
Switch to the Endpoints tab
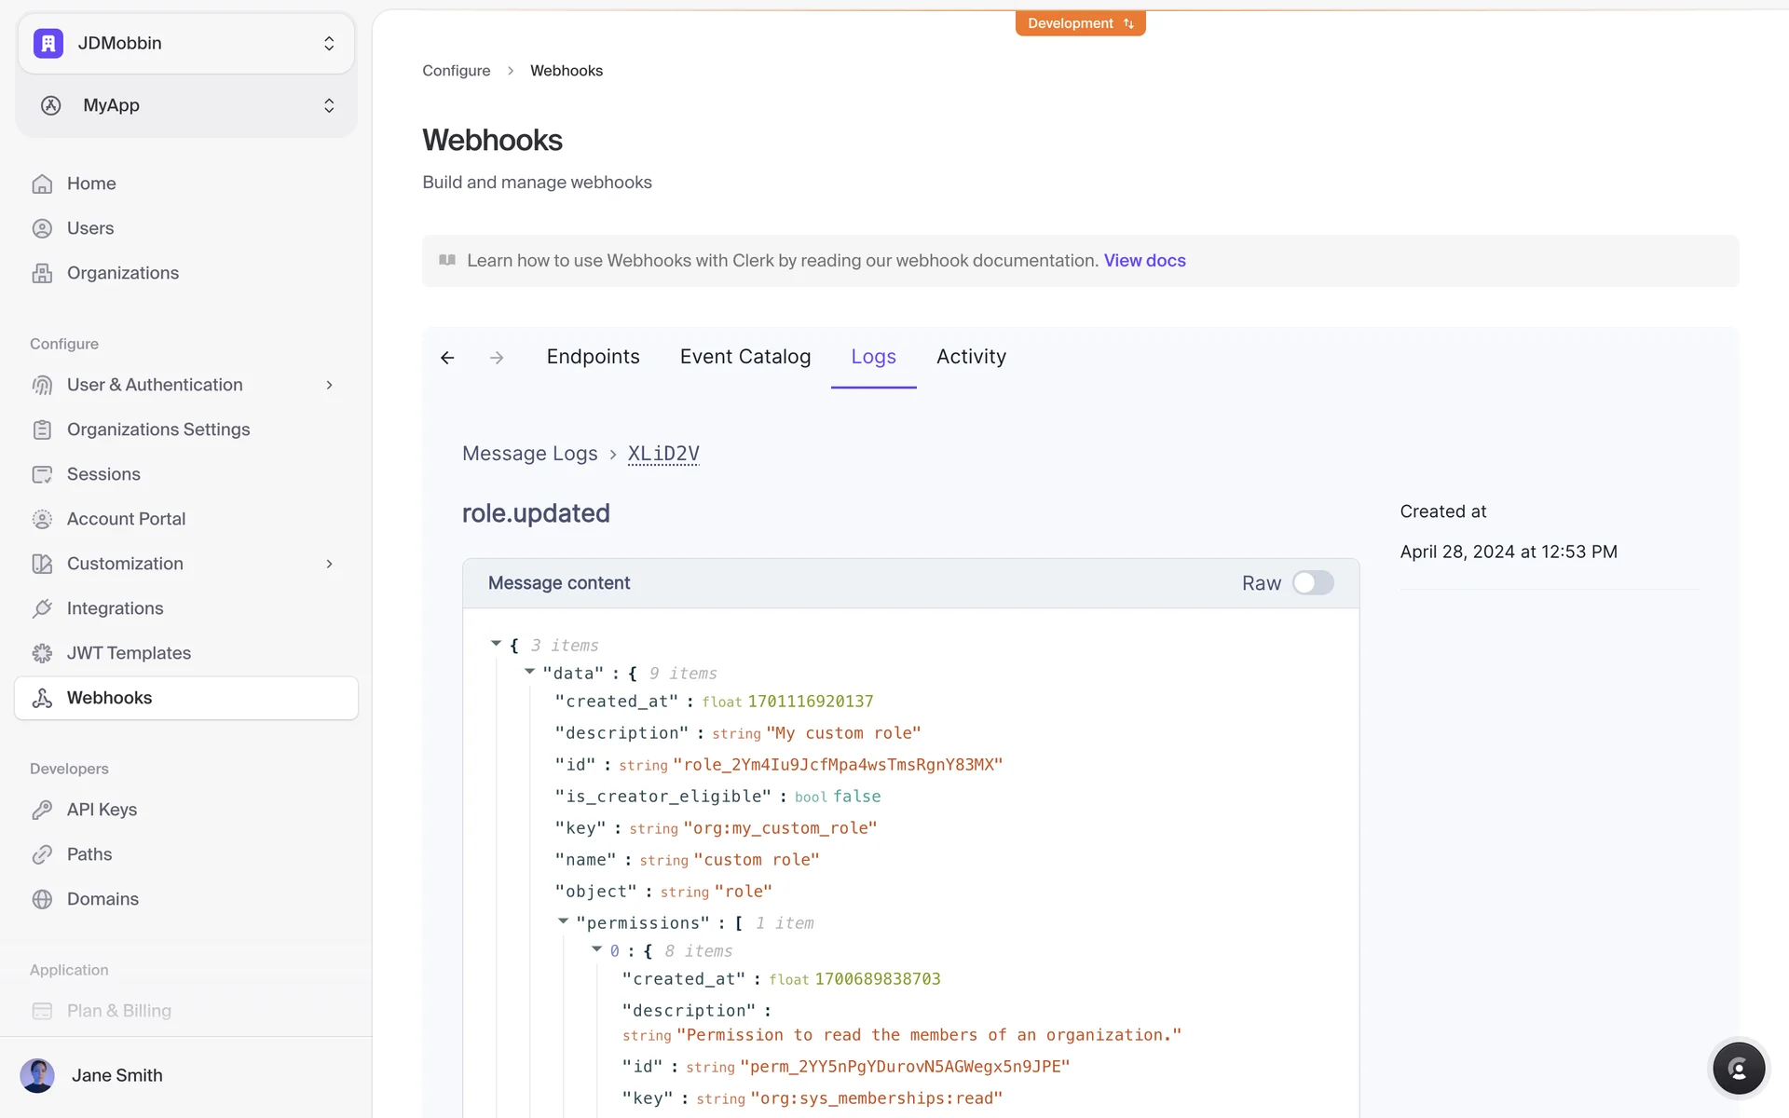(593, 357)
